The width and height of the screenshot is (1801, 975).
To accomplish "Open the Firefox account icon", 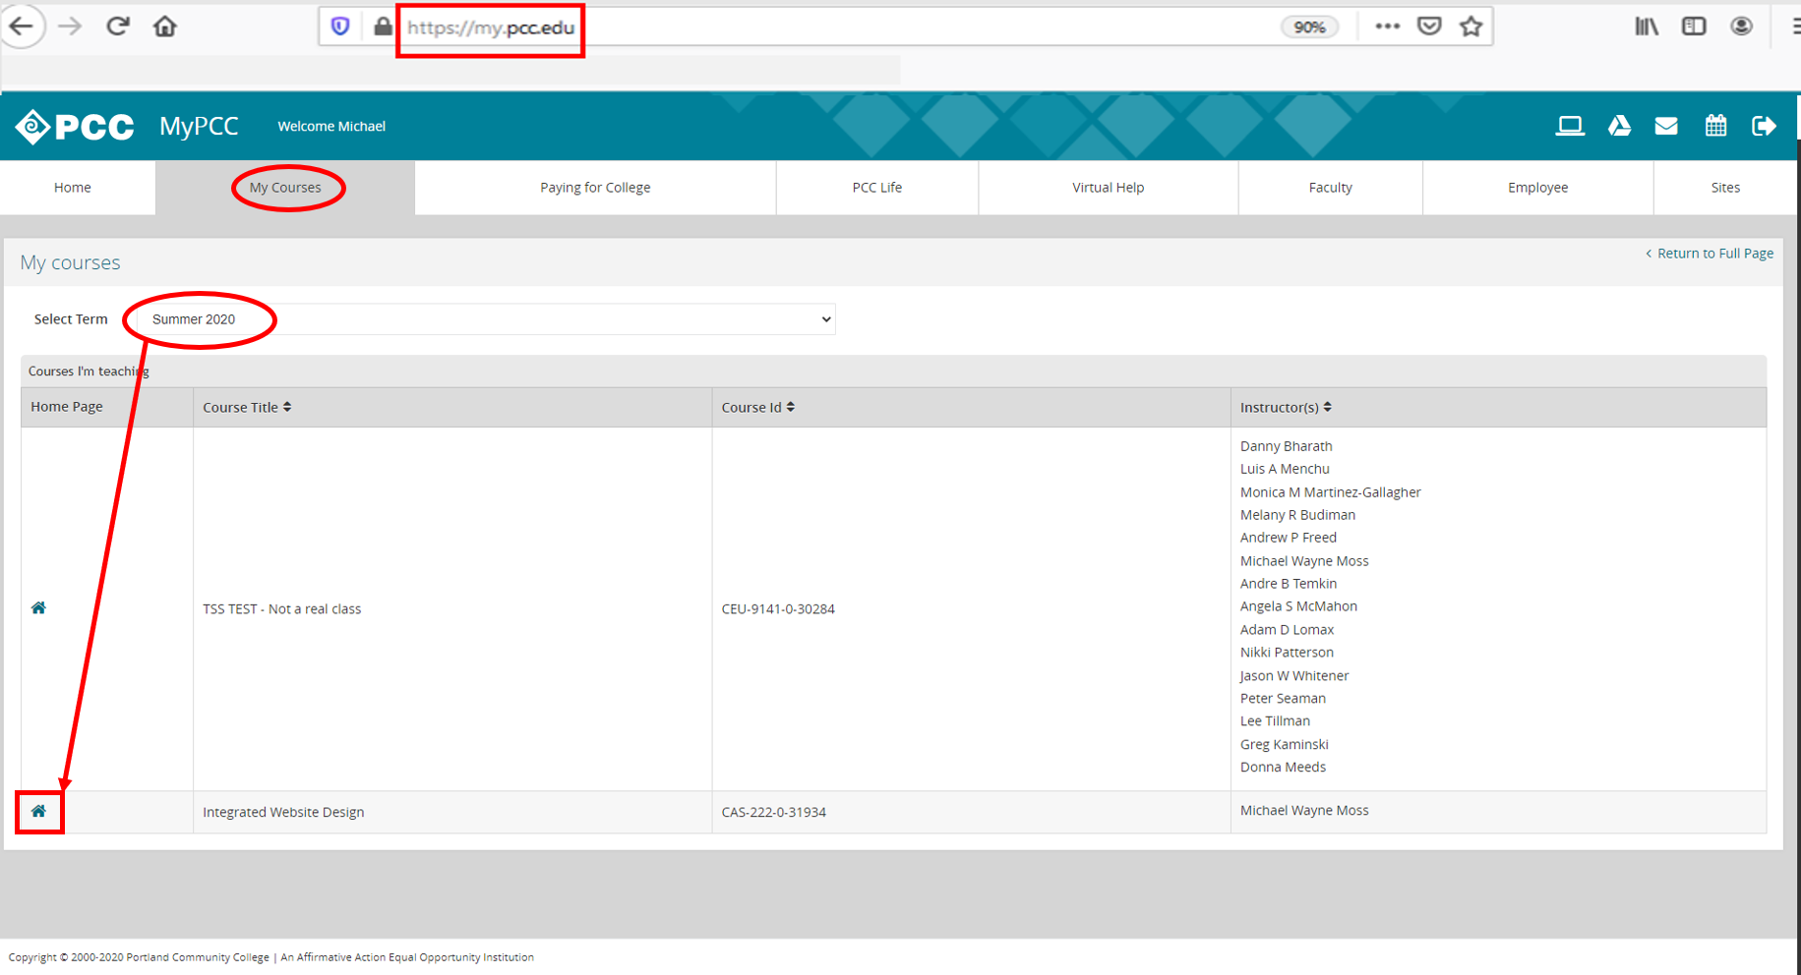I will 1741,26.
